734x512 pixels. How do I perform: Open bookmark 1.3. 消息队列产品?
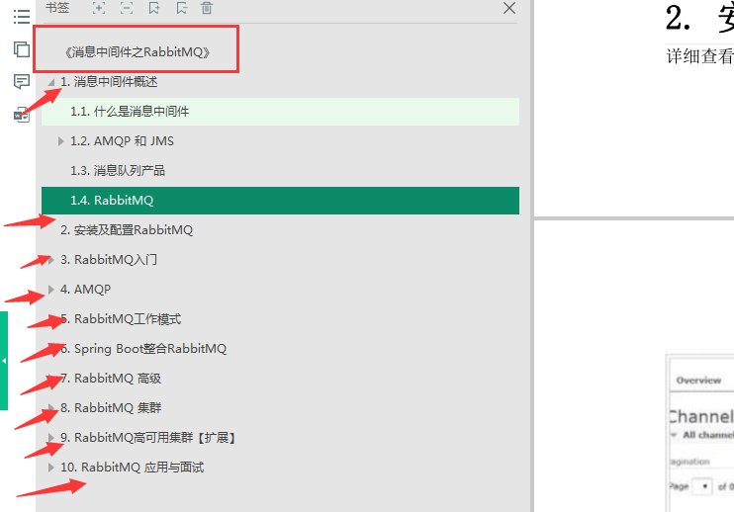tap(118, 171)
